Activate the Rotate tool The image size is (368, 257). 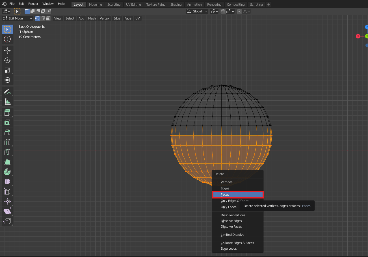7,60
